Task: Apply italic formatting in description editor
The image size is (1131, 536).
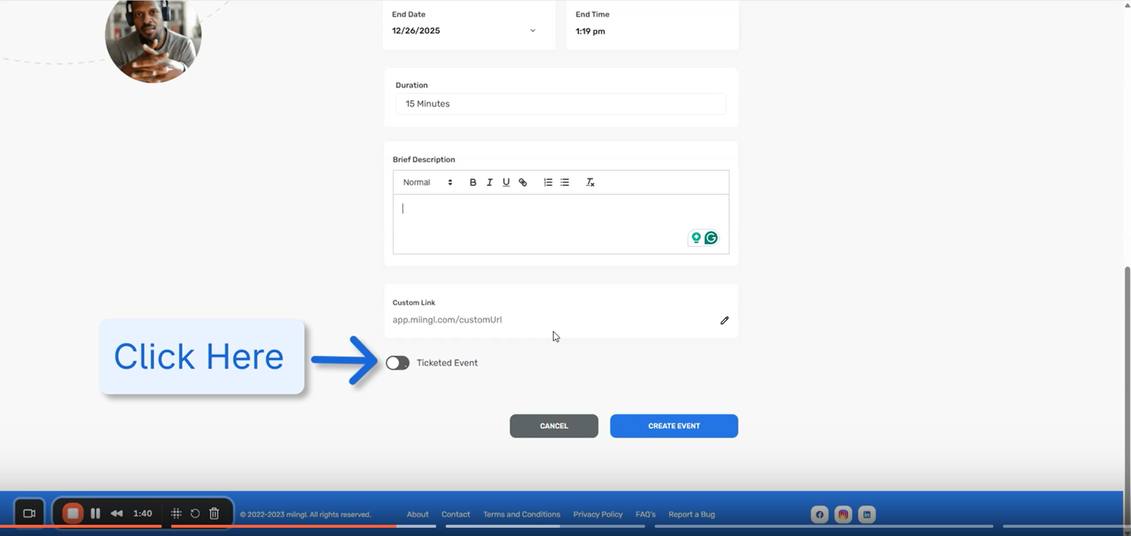Action: (489, 182)
